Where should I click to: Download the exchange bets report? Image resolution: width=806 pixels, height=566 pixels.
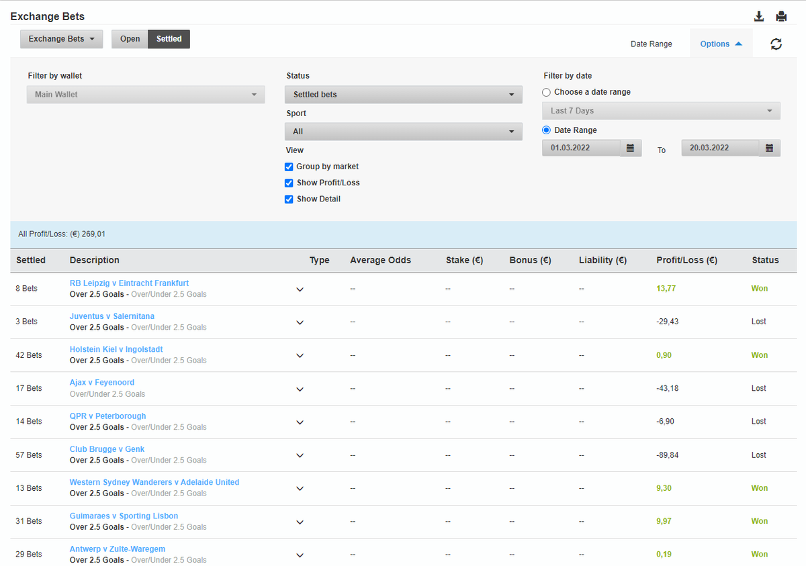pyautogui.click(x=759, y=16)
